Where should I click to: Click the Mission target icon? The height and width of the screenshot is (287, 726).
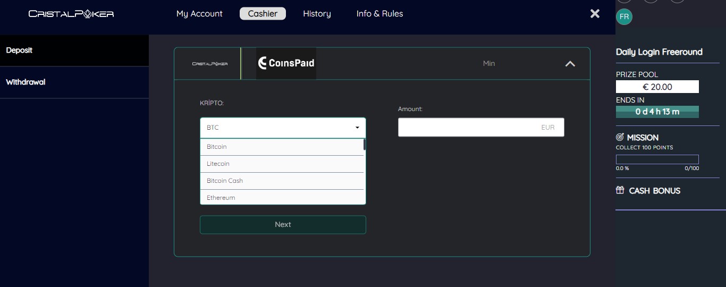tap(620, 137)
